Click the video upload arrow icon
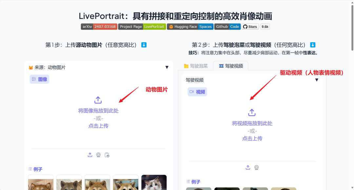354x190 pixels. (x=252, y=113)
